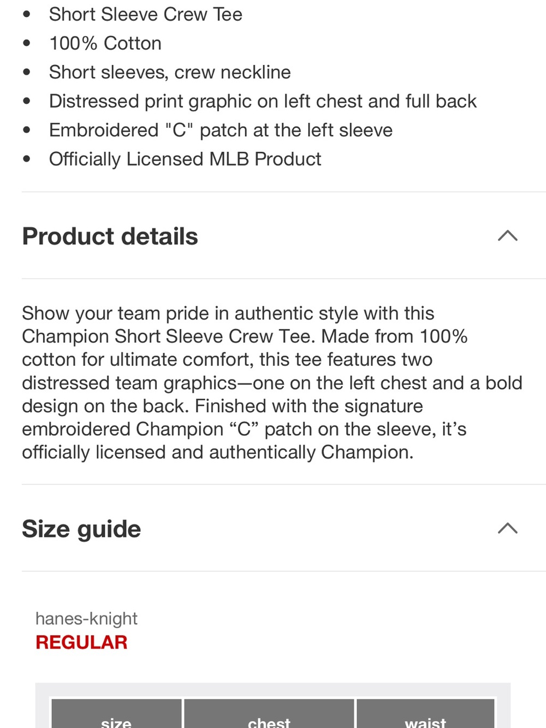This screenshot has height=728, width=546.
Task: Click the Officially Licensed MLB Product bullet
Action: pyautogui.click(x=185, y=159)
